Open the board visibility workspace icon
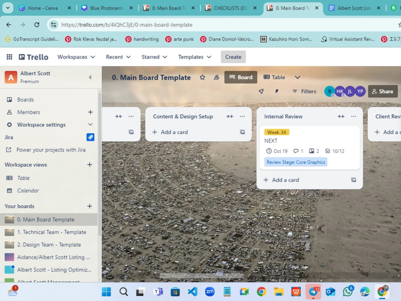The image size is (401, 301). (217, 77)
